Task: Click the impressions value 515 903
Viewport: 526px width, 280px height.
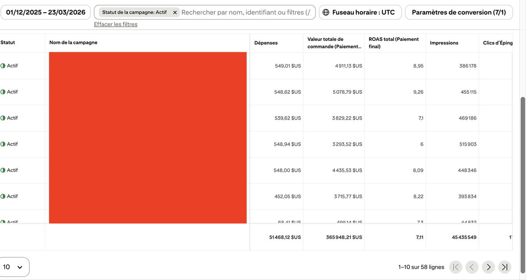Action: coord(467,144)
